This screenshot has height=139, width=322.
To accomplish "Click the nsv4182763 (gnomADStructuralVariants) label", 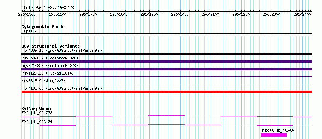I will (62, 88).
